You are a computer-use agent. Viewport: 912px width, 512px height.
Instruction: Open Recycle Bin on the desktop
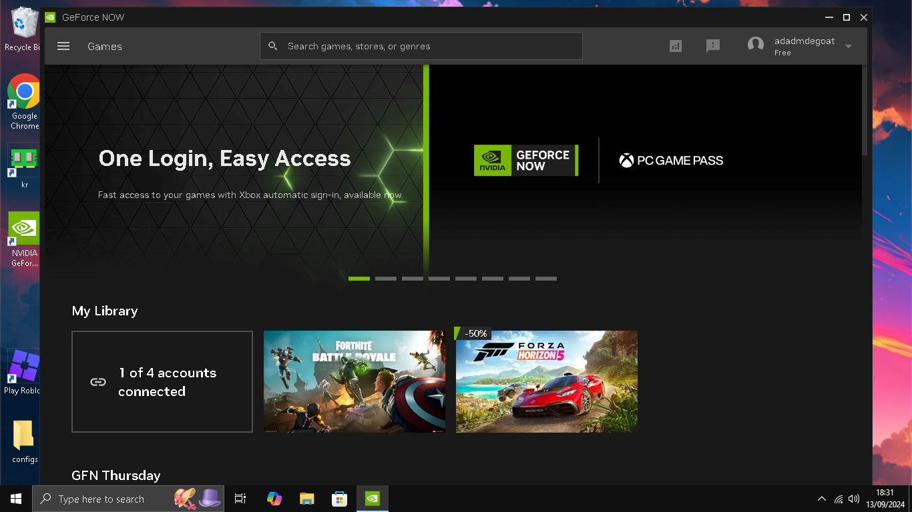23,29
